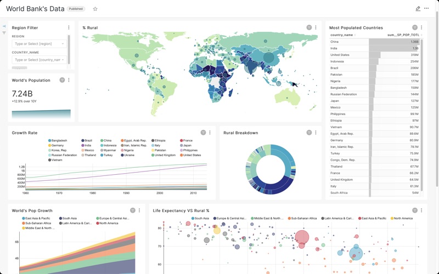Click Australia on the % Rural map

pos(287,97)
